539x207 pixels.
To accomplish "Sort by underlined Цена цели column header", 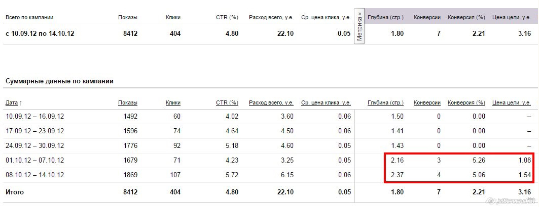I will point(512,102).
